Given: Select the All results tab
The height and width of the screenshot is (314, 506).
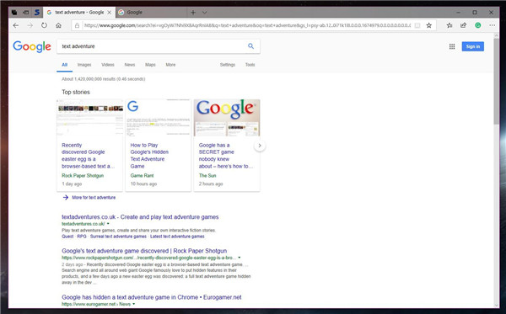Looking at the screenshot, I should point(65,65).
